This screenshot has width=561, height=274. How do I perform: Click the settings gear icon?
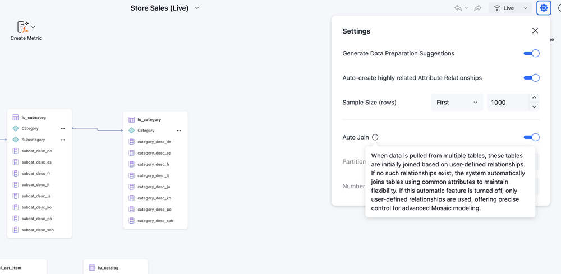coord(544,8)
